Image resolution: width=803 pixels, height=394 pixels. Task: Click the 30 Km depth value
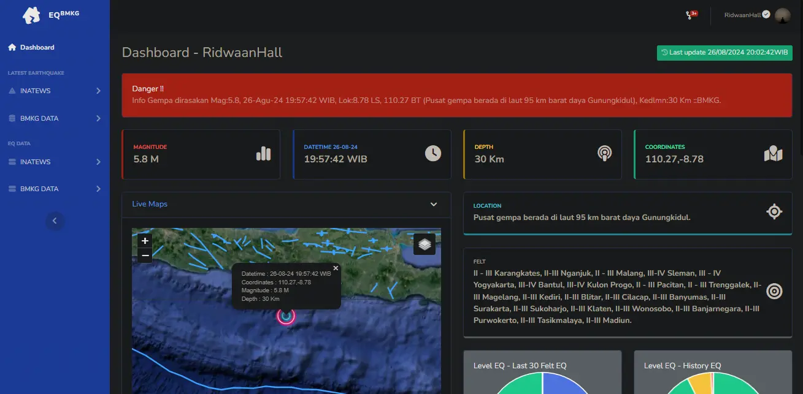(489, 159)
